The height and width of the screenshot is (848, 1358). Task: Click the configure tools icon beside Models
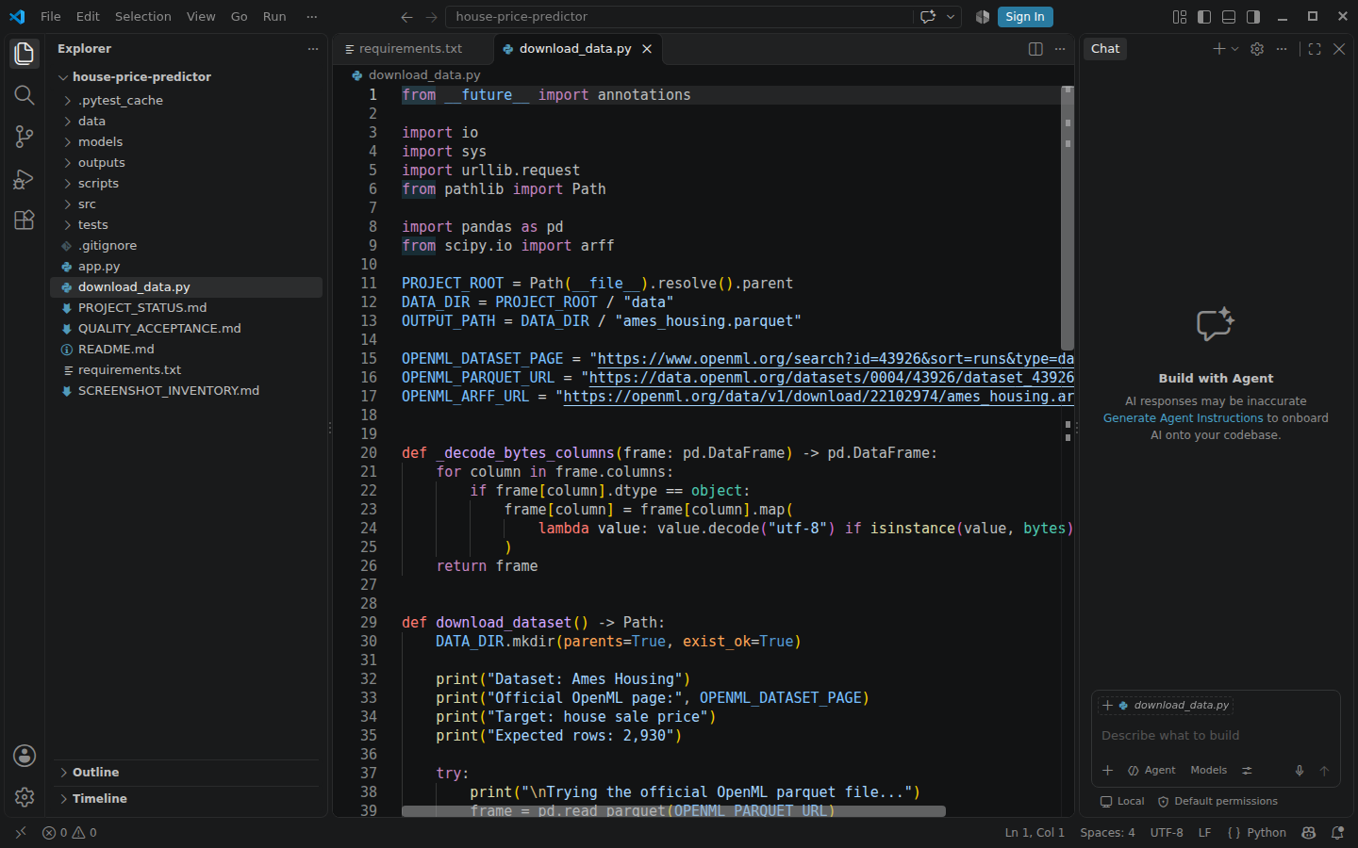1247,771
